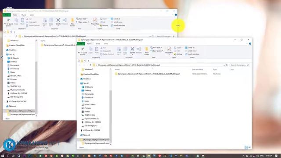The height and width of the screenshot is (158, 281).
Task: Click the Delete X icon in front window
Action: (x=132, y=49)
